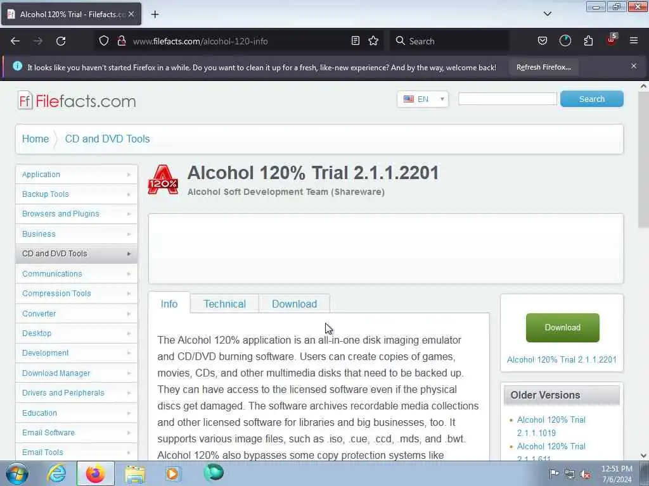Click the Firefox toolbar Search box
Image resolution: width=649 pixels, height=486 pixels.
(449, 41)
